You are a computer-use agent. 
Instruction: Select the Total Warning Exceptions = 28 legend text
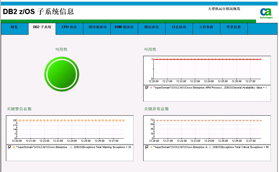click(74, 147)
